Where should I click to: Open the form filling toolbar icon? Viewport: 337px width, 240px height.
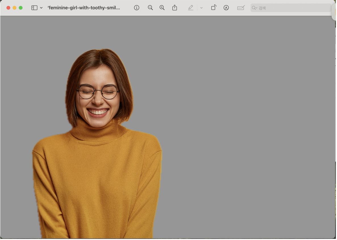(241, 8)
